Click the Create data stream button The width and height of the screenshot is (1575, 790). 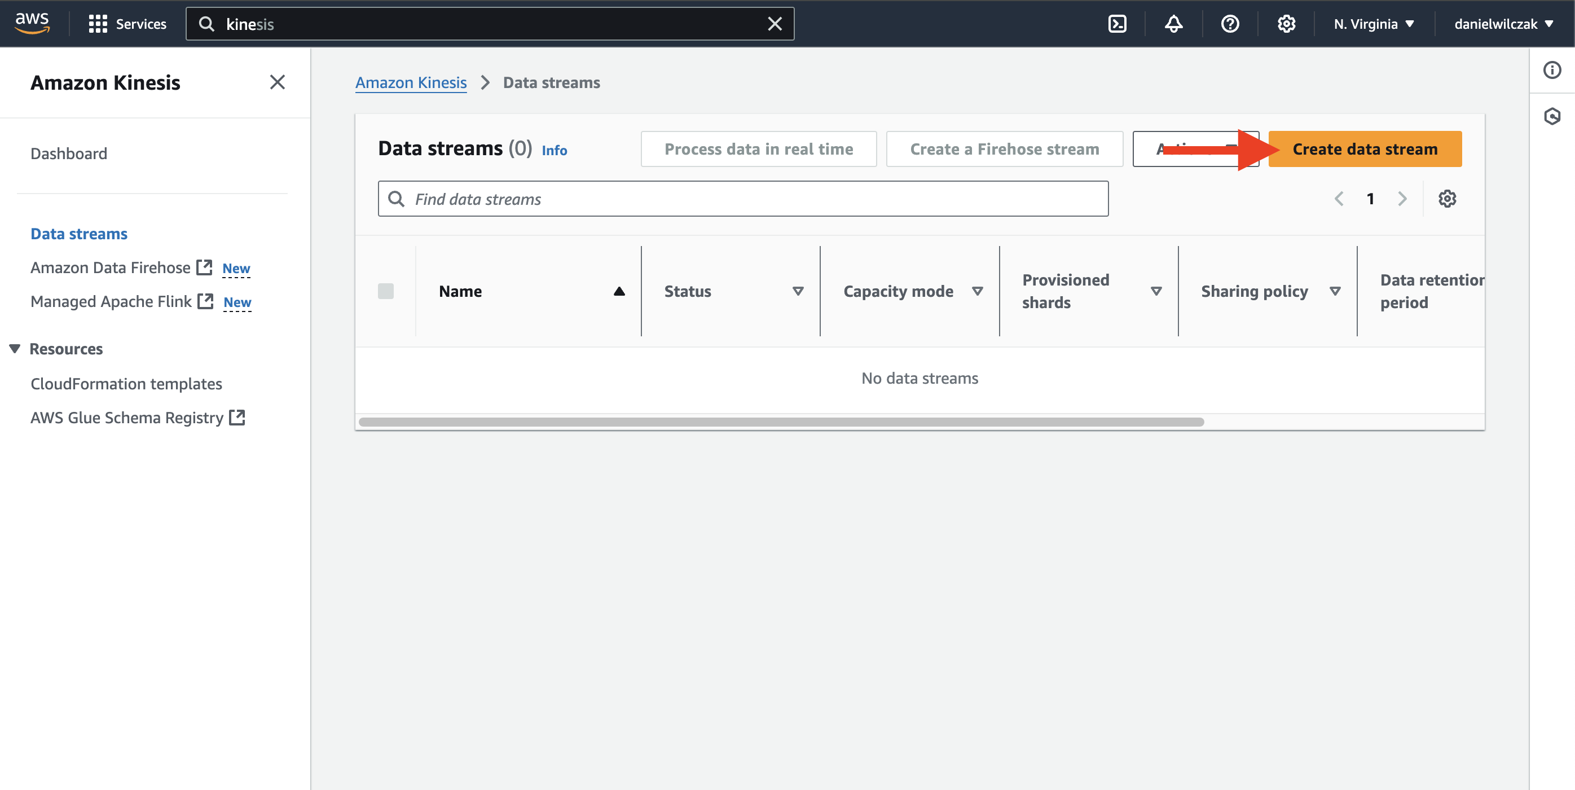click(1365, 148)
